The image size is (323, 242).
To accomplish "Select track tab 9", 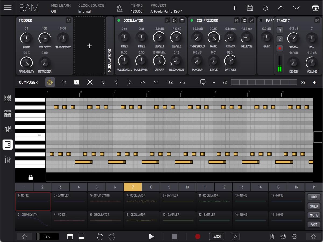I will click(x=169, y=187).
